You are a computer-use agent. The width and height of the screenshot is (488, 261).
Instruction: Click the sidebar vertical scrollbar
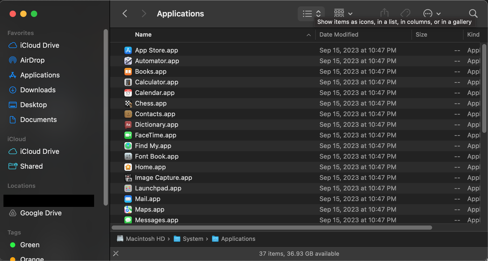[x=106, y=117]
